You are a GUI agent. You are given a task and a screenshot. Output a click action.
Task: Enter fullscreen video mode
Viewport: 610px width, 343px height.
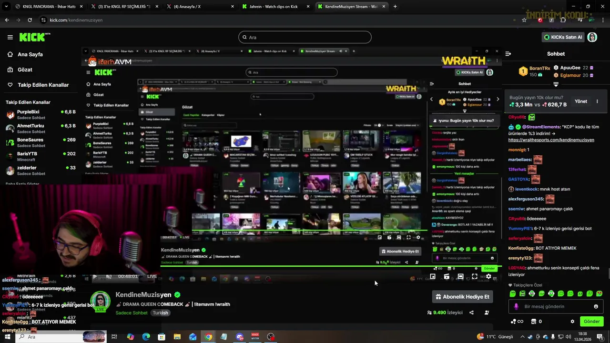[475, 276]
